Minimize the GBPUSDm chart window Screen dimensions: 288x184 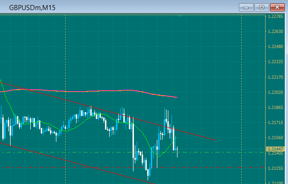point(247,7)
